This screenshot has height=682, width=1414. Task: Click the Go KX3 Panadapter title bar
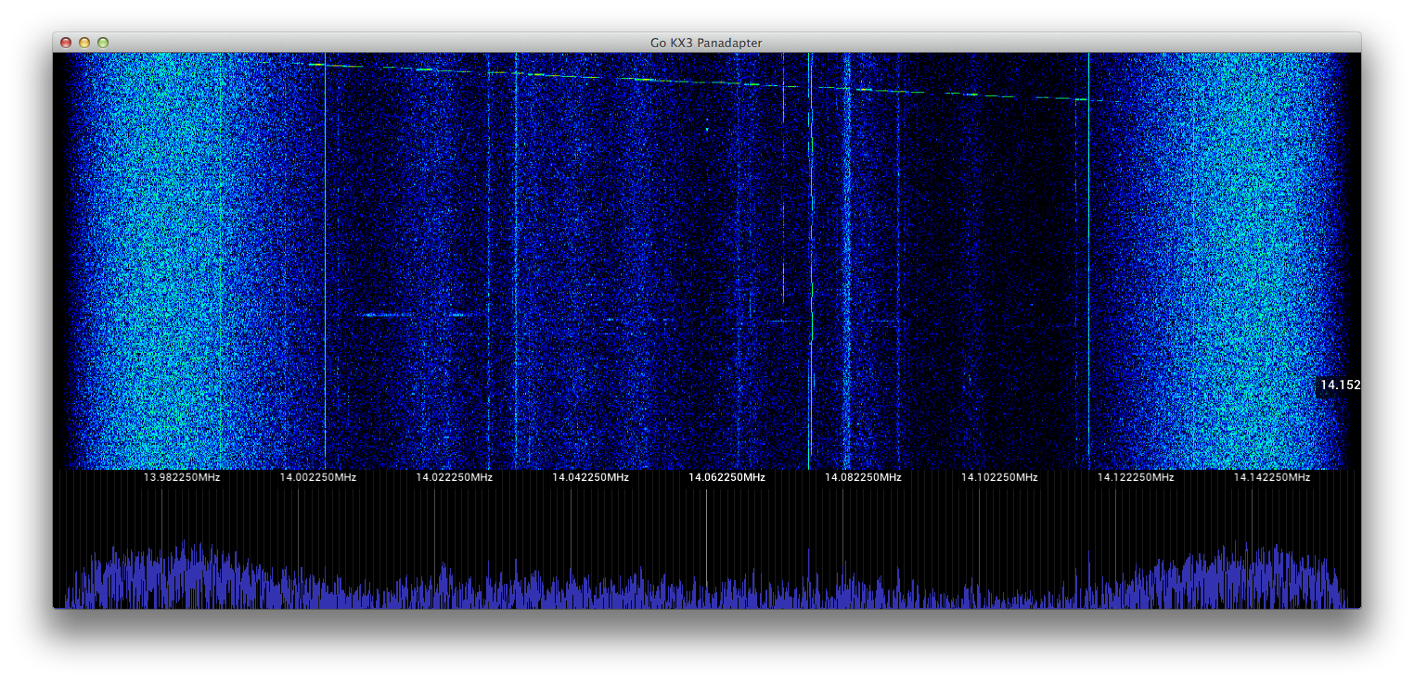click(706, 43)
